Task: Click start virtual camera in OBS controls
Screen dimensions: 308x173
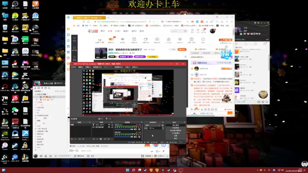Action: (176, 130)
